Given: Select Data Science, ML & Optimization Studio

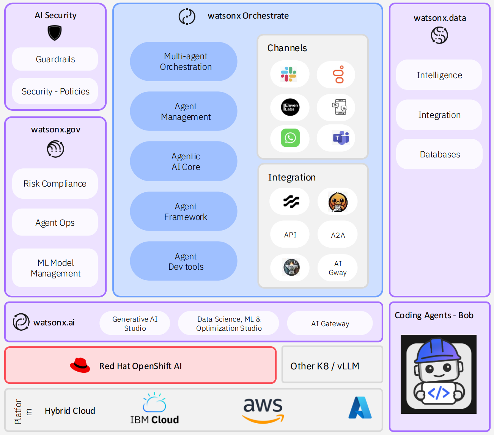Looking at the screenshot, I should click(228, 323).
